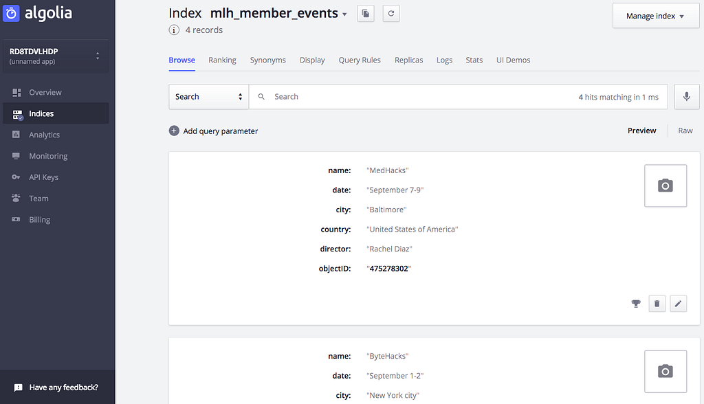This screenshot has width=704, height=404.
Task: Click the MedHacks camera image placeholder
Action: pos(665,186)
